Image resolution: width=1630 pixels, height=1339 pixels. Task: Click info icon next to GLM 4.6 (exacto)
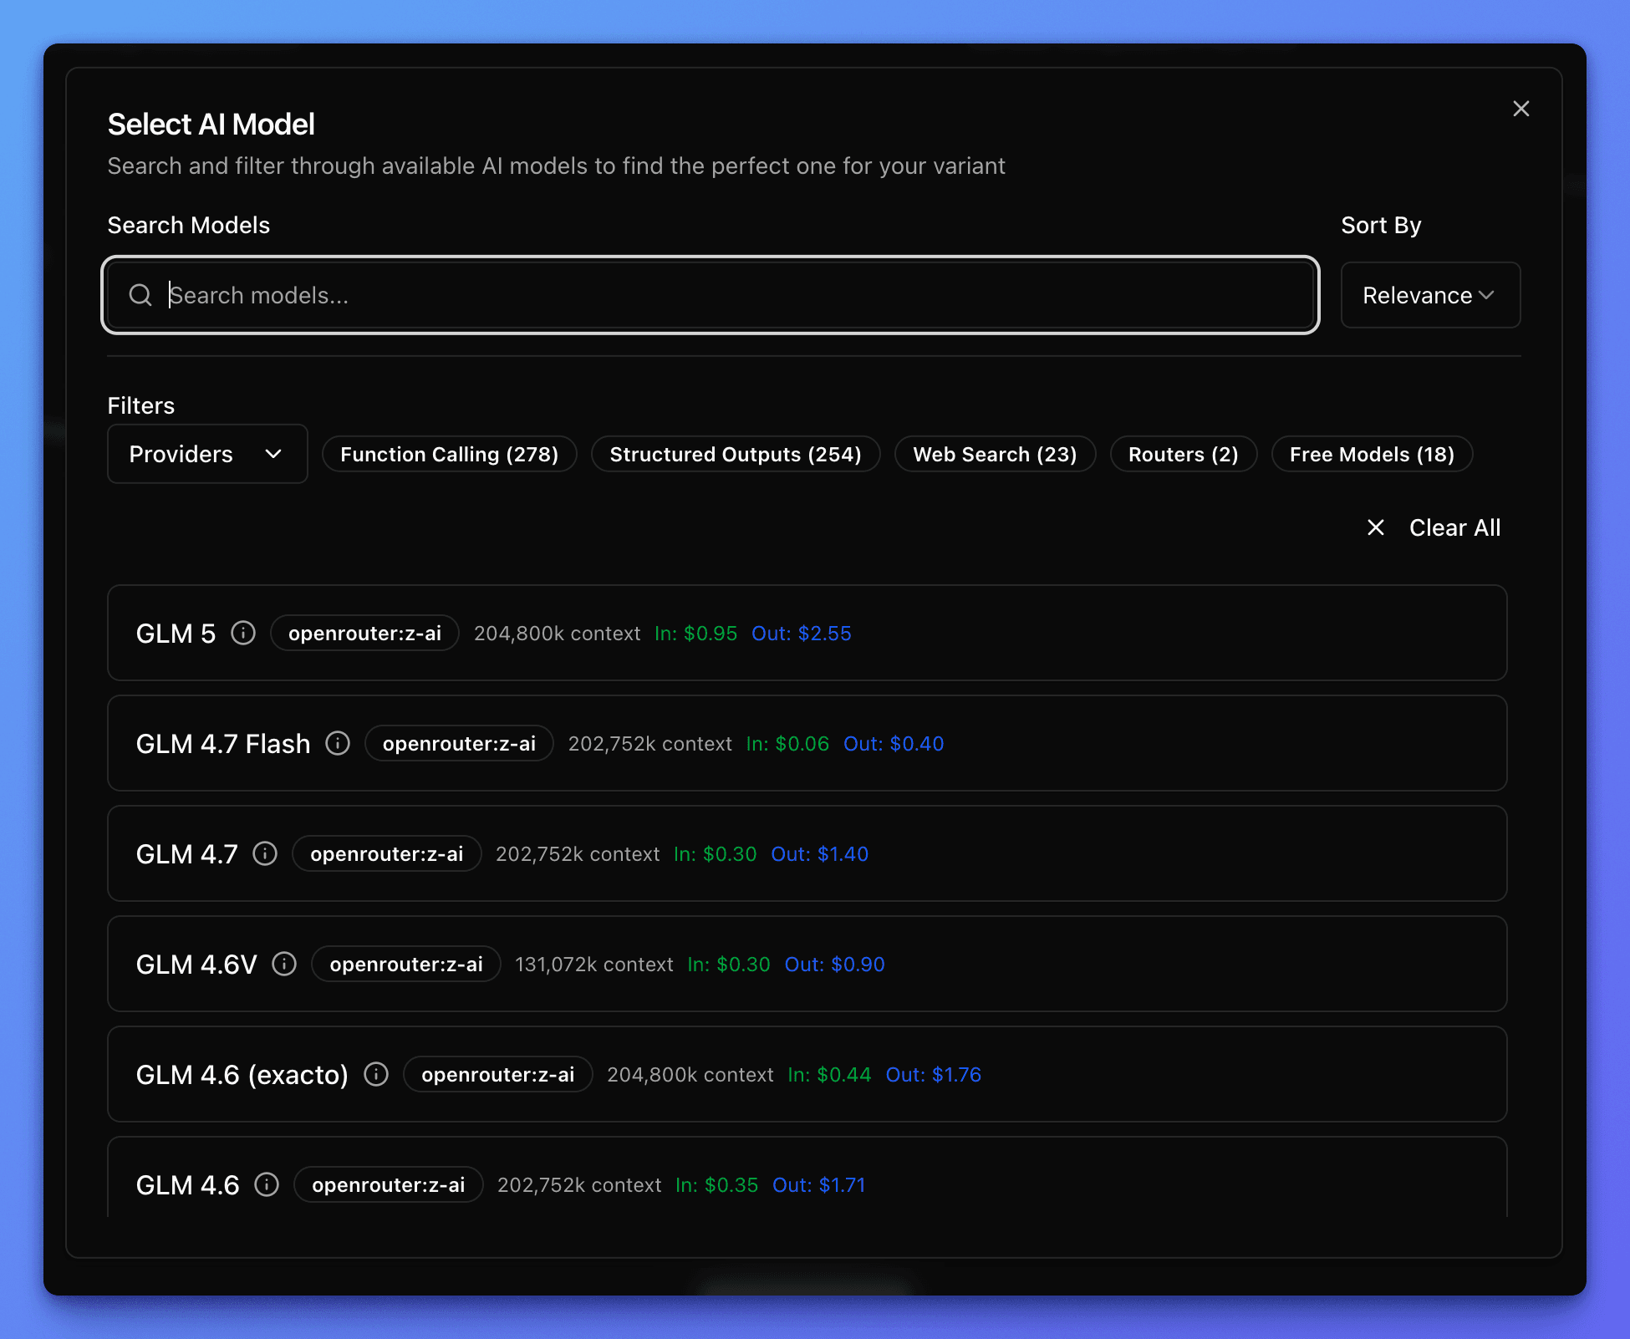pyautogui.click(x=376, y=1074)
